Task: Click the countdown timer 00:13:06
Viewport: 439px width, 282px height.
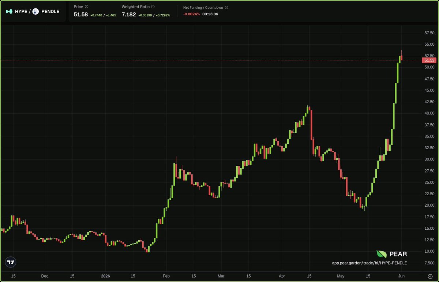Action: click(x=210, y=14)
